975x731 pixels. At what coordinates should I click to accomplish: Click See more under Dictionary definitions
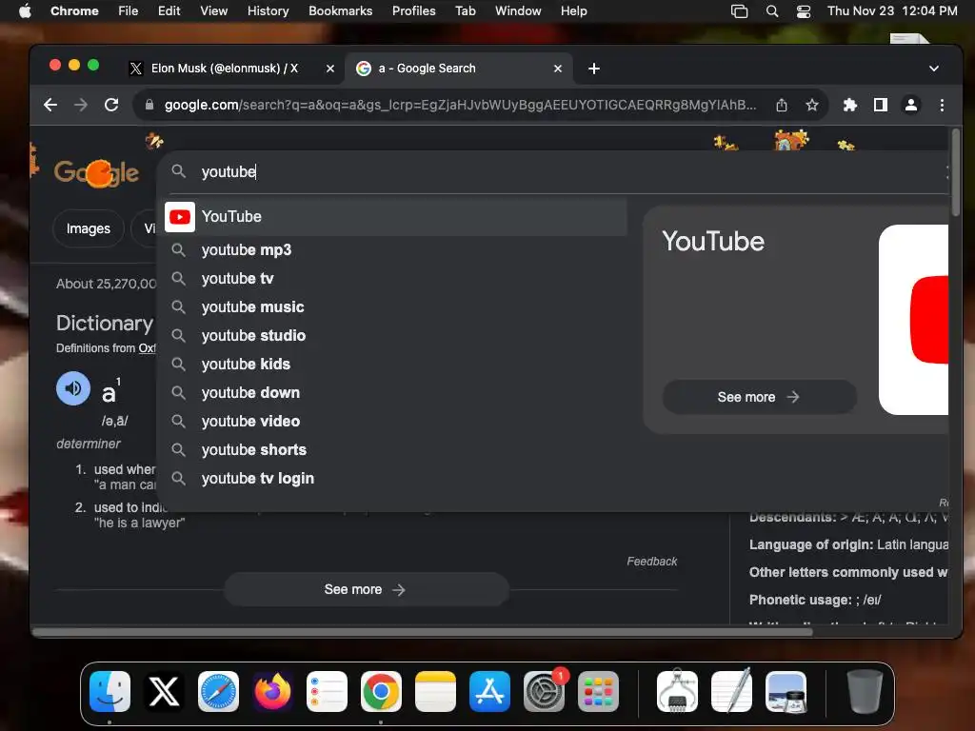(367, 589)
